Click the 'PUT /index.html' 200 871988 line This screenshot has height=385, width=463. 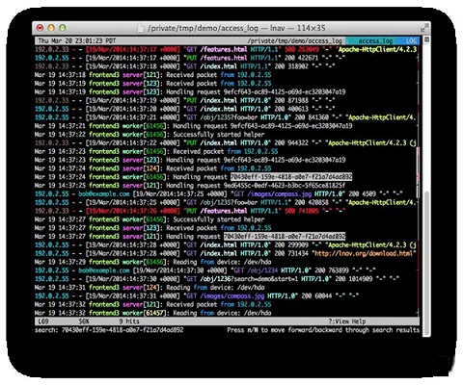pos(184,100)
